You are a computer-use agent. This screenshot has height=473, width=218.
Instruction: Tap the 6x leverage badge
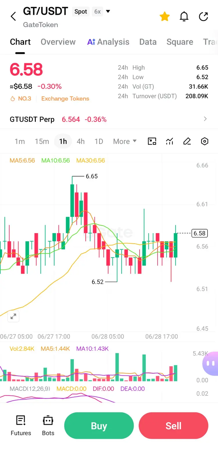pos(98,12)
